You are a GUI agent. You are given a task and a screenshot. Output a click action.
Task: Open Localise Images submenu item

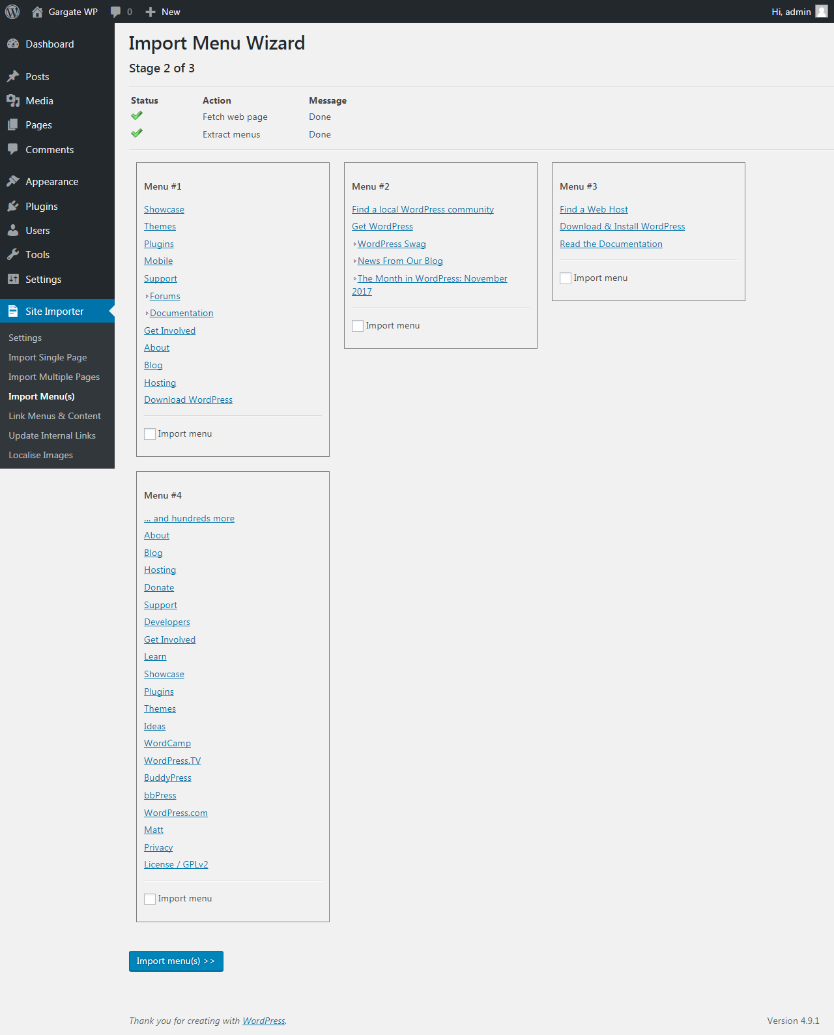40,455
